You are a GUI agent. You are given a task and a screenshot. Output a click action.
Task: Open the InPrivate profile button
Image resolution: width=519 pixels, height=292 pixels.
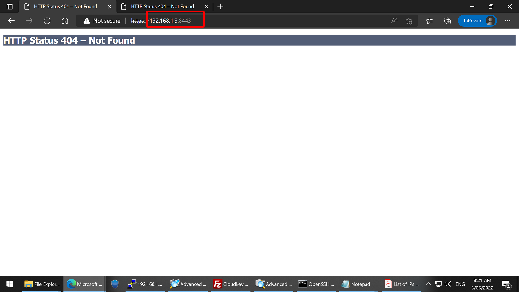coord(477,21)
